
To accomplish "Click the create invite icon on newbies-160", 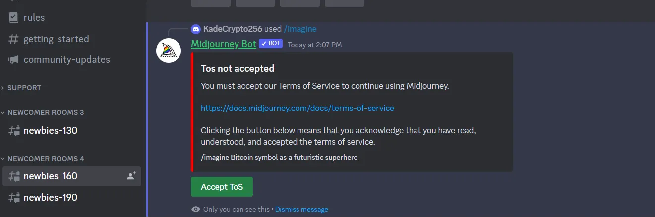I will tap(131, 176).
